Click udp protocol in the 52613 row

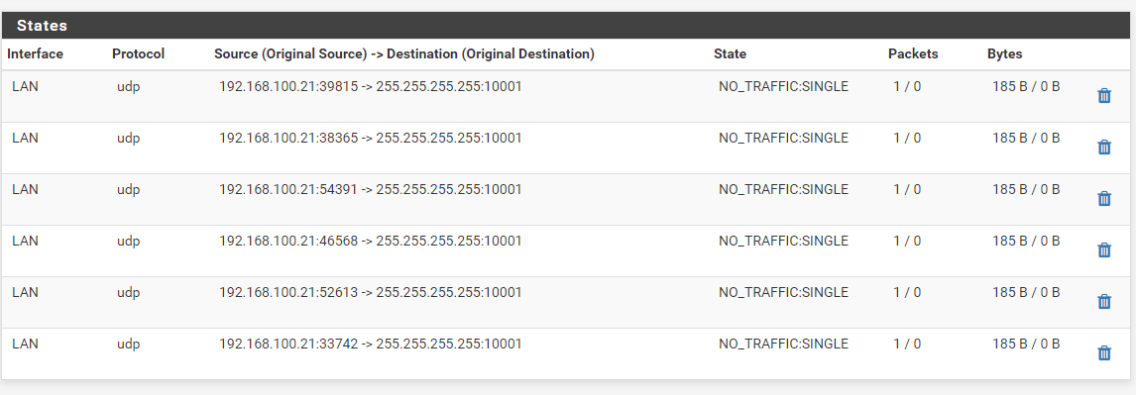(x=128, y=293)
